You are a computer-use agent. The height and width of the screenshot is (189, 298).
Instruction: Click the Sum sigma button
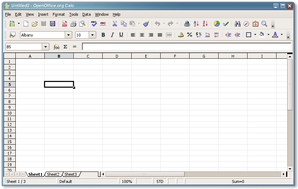(65, 47)
